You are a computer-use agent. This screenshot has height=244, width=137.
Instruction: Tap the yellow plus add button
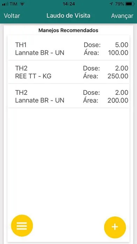tap(115, 227)
